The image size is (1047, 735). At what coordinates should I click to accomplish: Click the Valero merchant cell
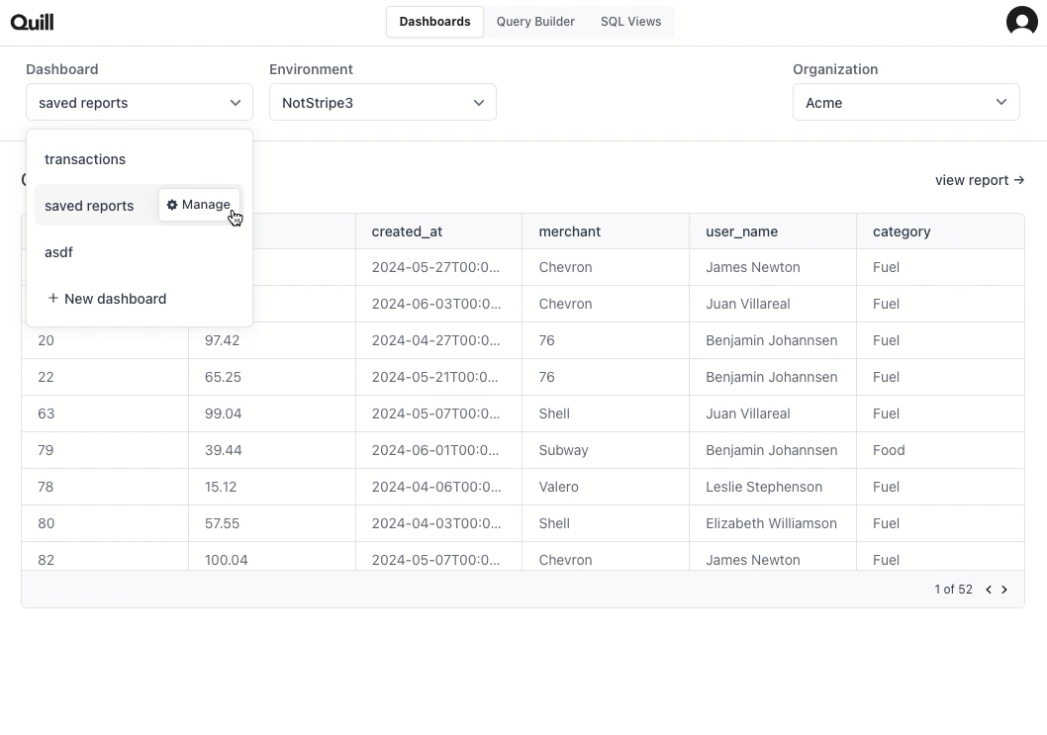click(x=606, y=488)
